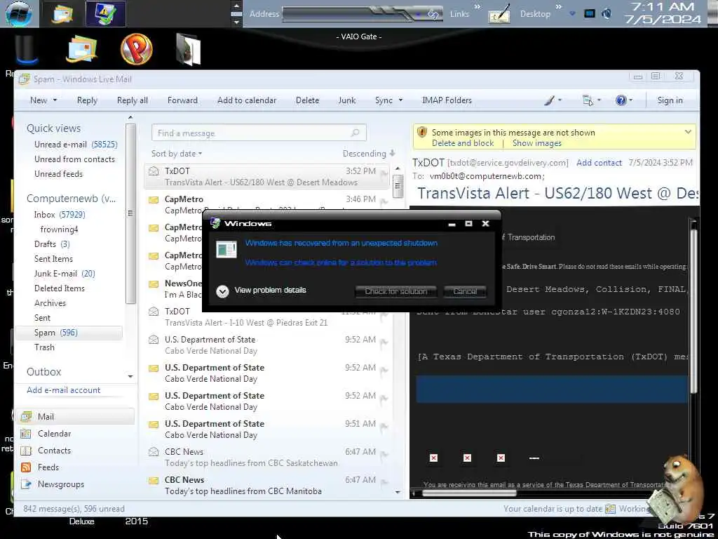Click the first broken image placeholder in email

tap(433, 458)
